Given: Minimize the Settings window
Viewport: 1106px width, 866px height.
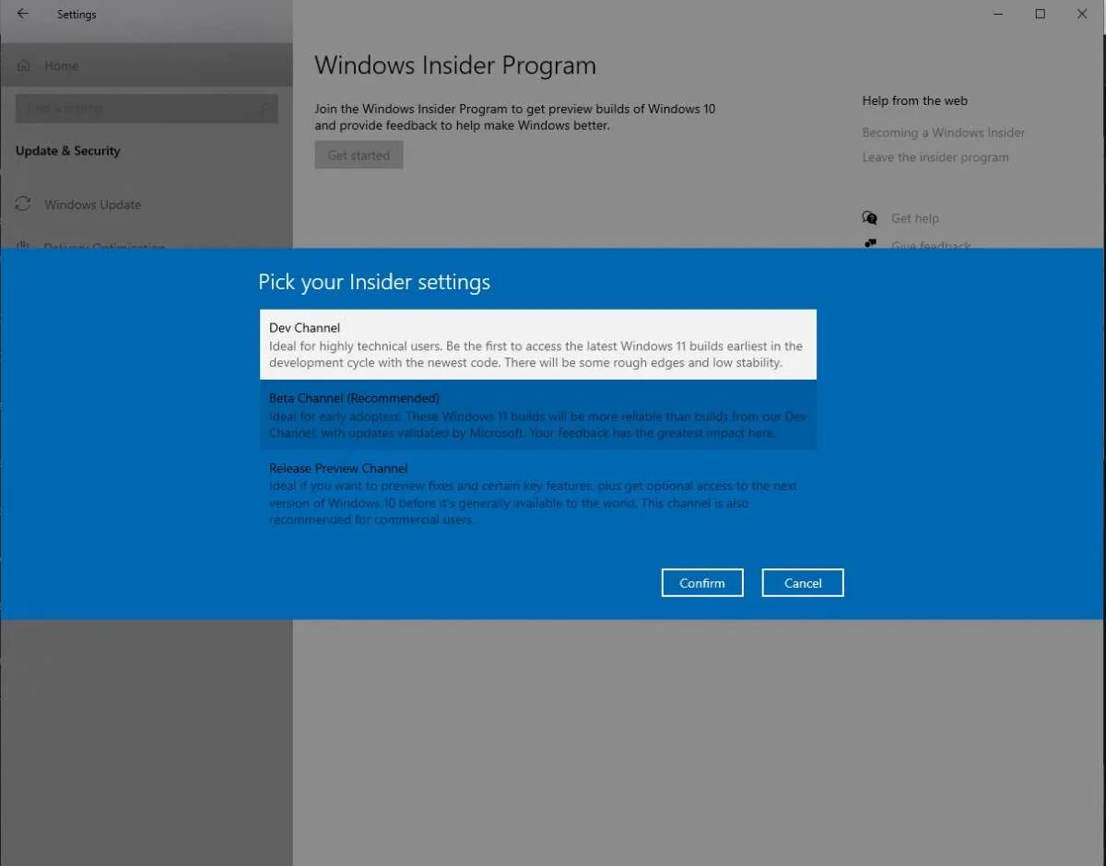Looking at the screenshot, I should coord(998,14).
